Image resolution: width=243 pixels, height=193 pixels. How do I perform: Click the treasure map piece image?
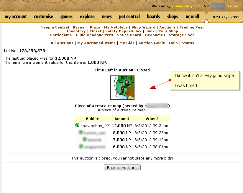pyautogui.click(x=122, y=88)
